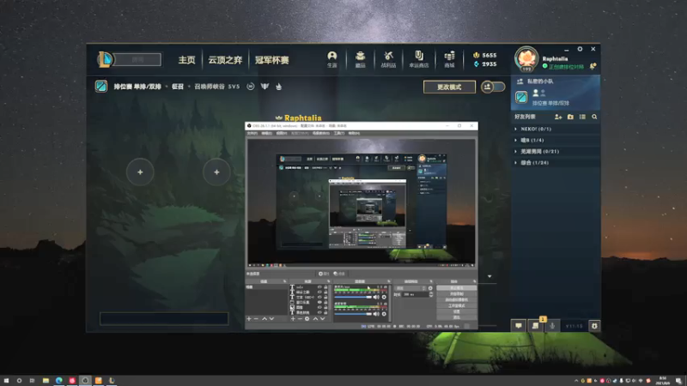
Task: Toggle visibility of the first OBS source row
Action: 319,287
